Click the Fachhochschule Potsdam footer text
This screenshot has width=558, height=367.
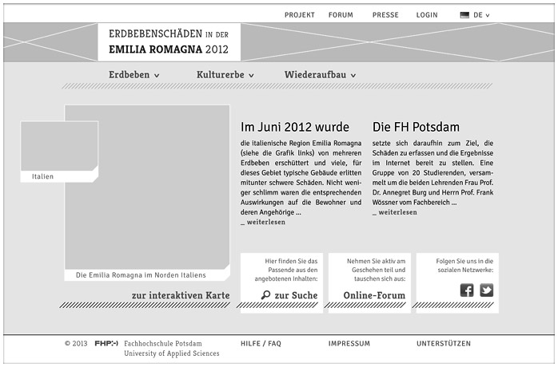pyautogui.click(x=162, y=344)
